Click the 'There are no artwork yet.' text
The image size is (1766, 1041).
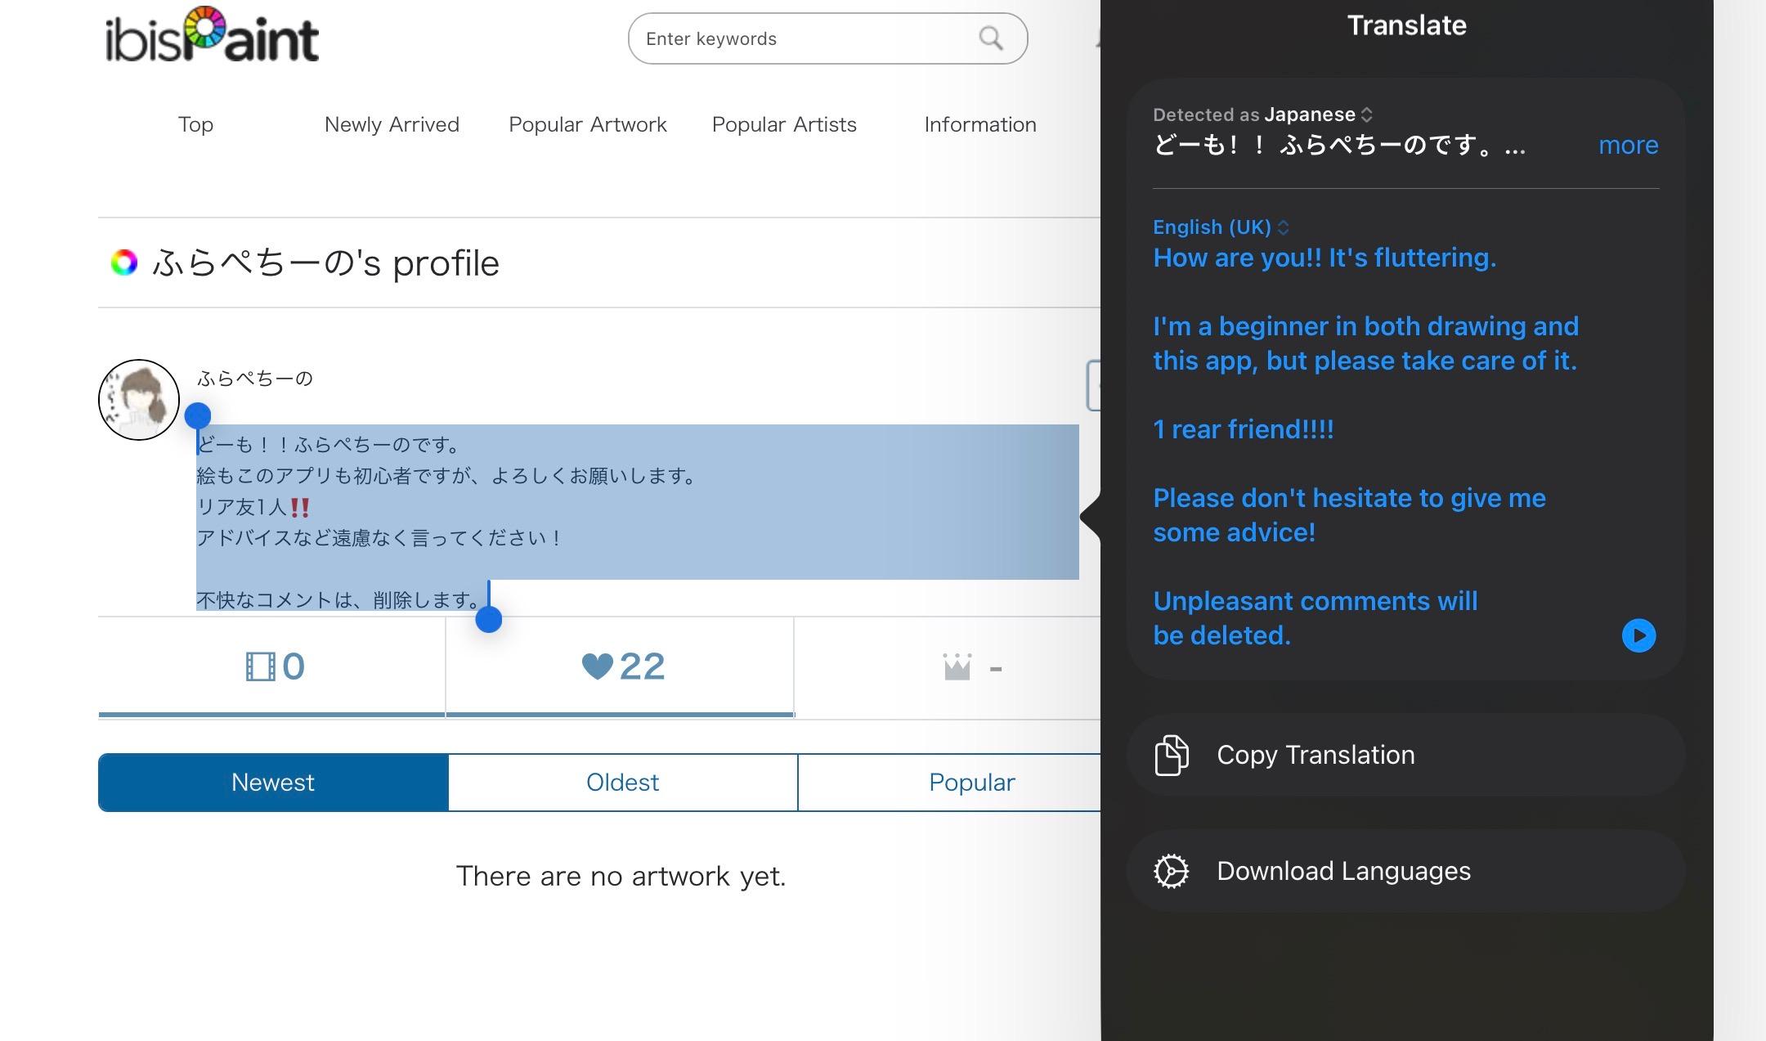(621, 876)
